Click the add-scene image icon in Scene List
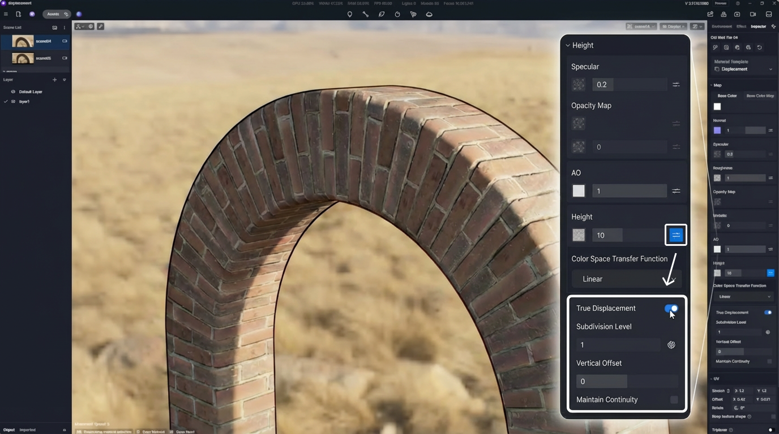 click(55, 27)
